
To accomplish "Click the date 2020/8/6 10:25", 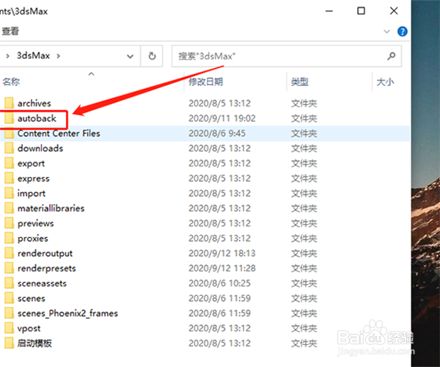I will pyautogui.click(x=219, y=283).
